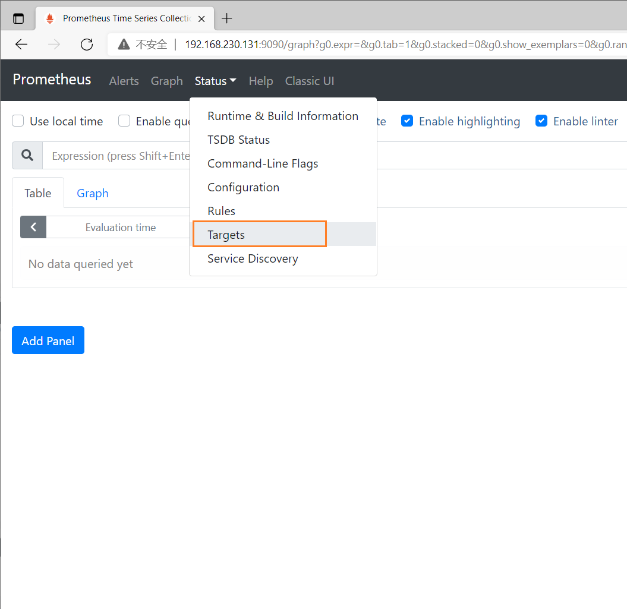
Task: Switch to Classic UI
Action: pyautogui.click(x=310, y=81)
